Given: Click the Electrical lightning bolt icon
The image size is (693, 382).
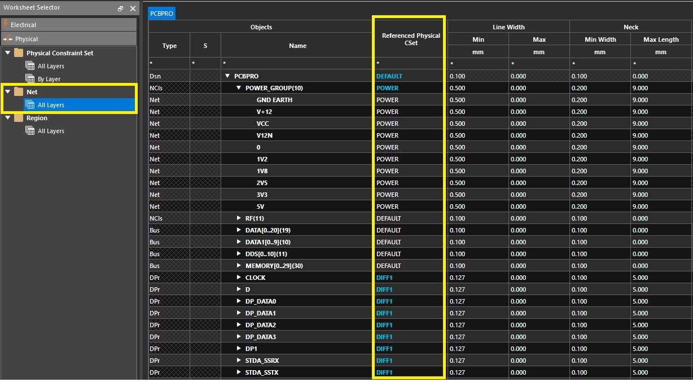Looking at the screenshot, I should (6, 24).
